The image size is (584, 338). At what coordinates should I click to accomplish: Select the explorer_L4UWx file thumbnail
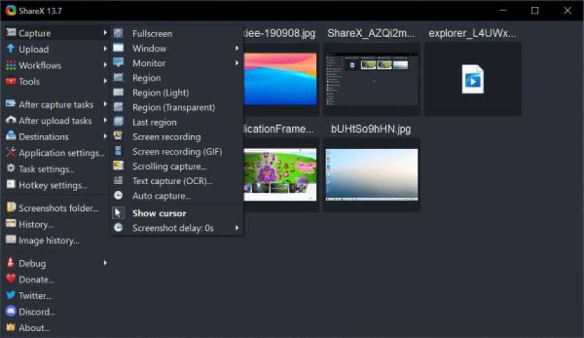[x=473, y=79]
